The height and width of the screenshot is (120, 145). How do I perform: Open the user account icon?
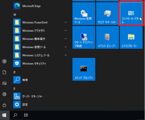[4, 61]
